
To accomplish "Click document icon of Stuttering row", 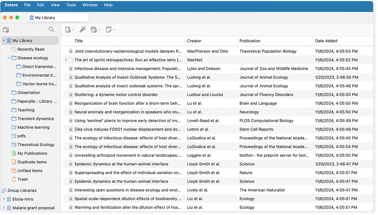I will click(71, 95).
